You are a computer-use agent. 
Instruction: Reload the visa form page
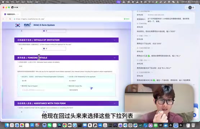(x=10, y=19)
